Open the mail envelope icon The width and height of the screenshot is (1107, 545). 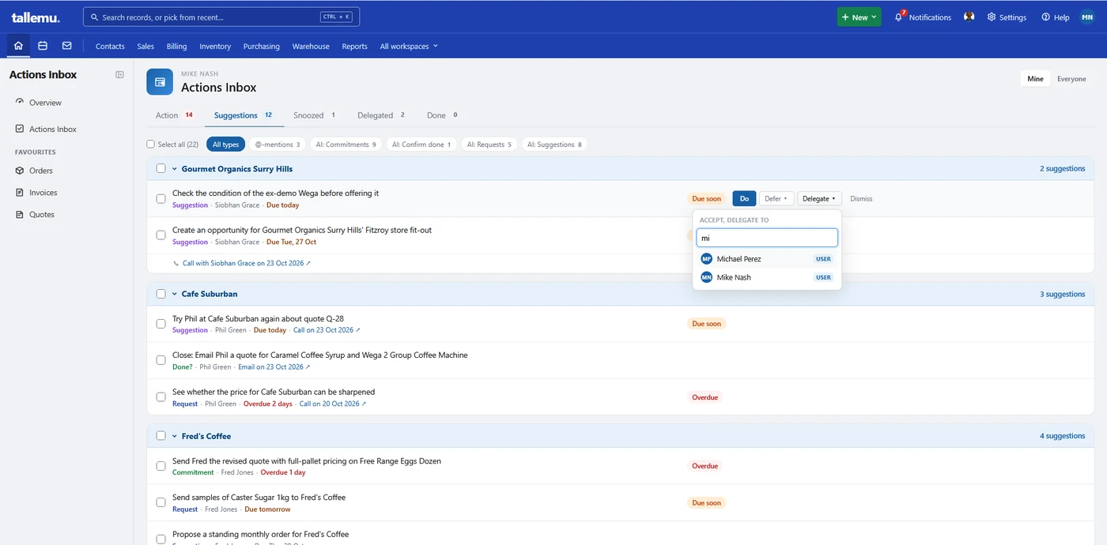point(66,46)
